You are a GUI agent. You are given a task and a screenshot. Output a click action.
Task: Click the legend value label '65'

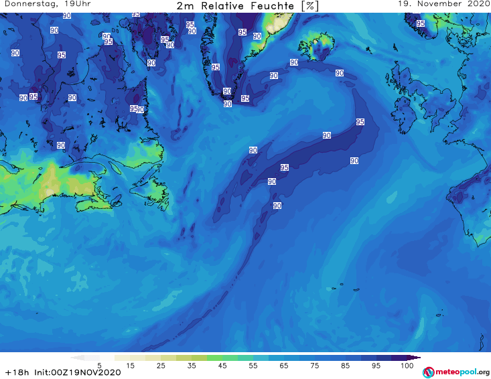tap(284, 365)
